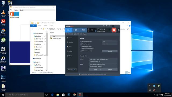The width and height of the screenshot is (172, 97).
Task: Click the Office logo in KMSAuto Net
Action: [12, 14]
